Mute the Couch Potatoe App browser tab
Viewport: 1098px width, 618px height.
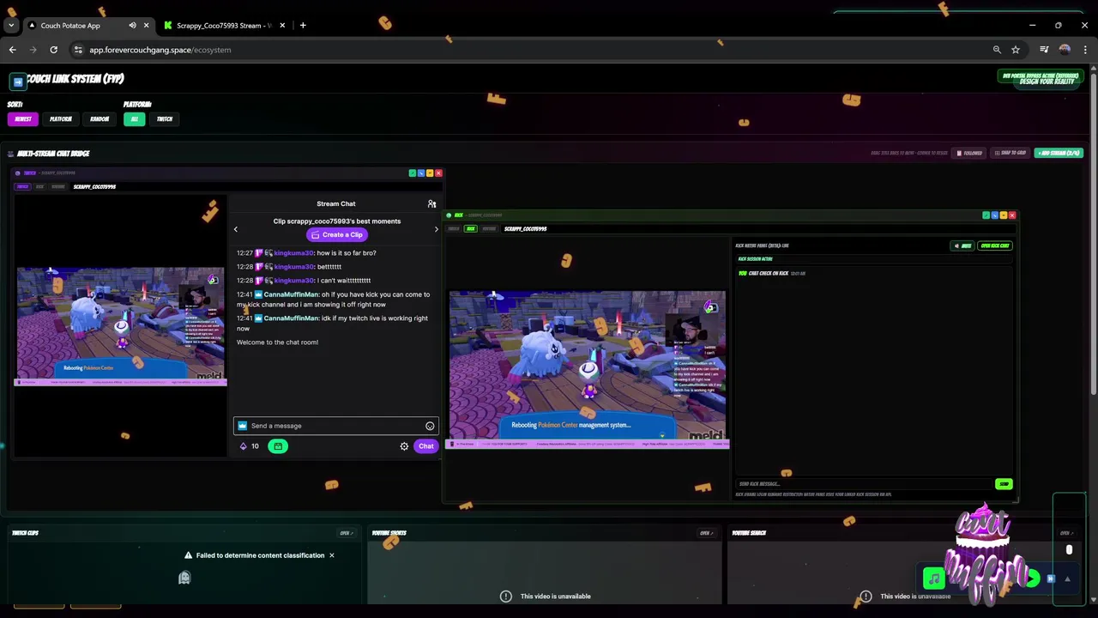click(x=132, y=26)
